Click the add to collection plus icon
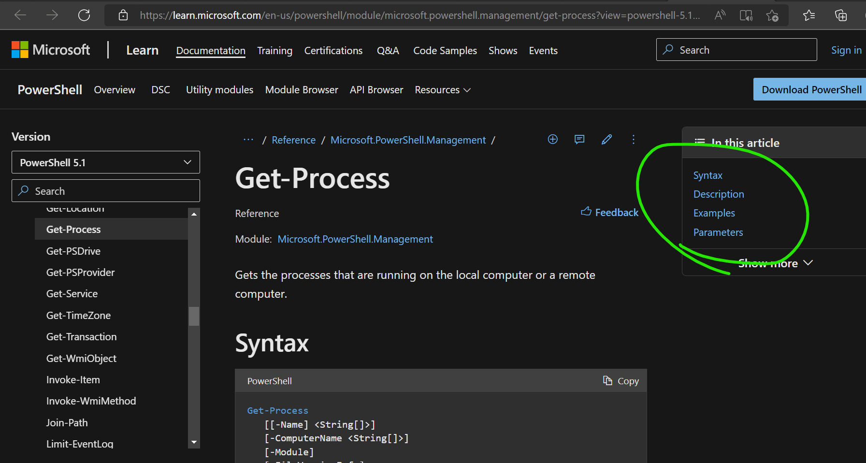This screenshot has width=866, height=463. 552,140
